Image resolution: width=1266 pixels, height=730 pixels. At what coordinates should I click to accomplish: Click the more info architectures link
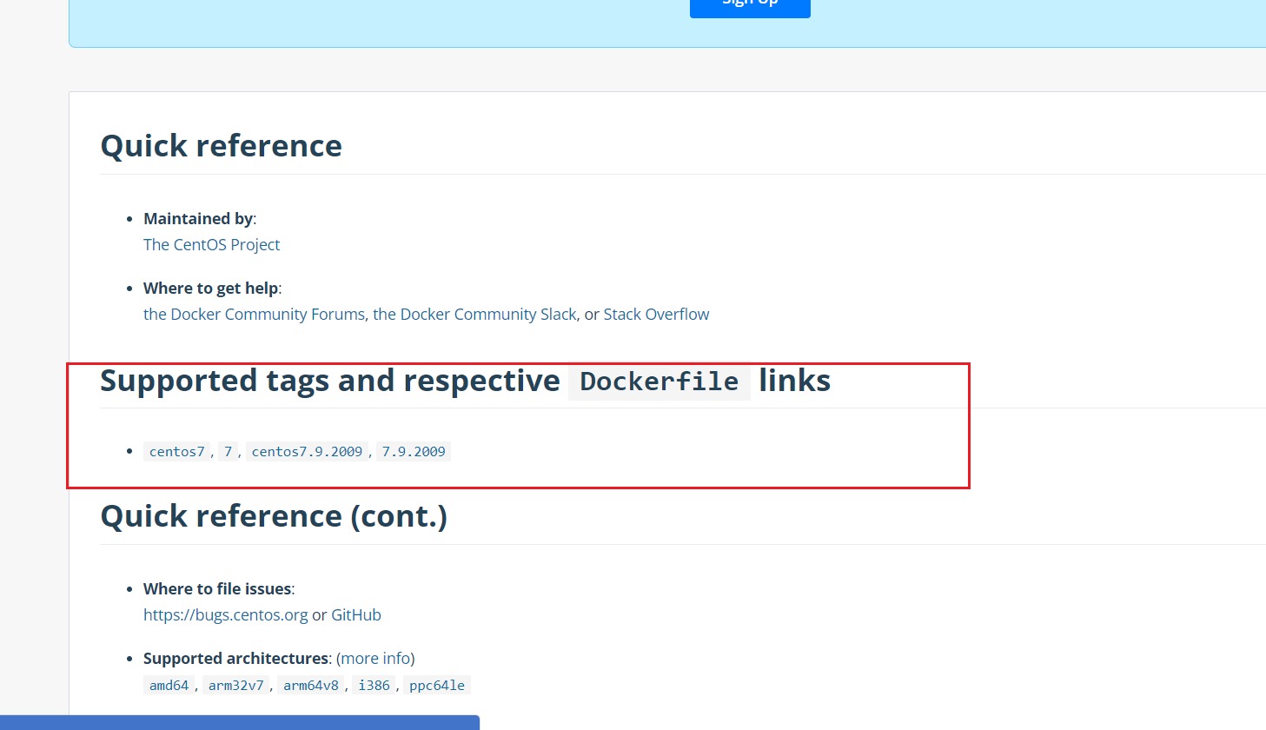[375, 659]
